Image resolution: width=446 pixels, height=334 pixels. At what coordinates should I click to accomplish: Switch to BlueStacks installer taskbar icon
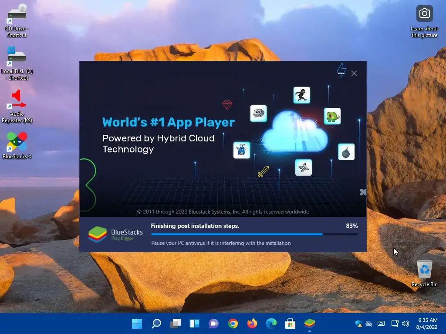[310, 324]
